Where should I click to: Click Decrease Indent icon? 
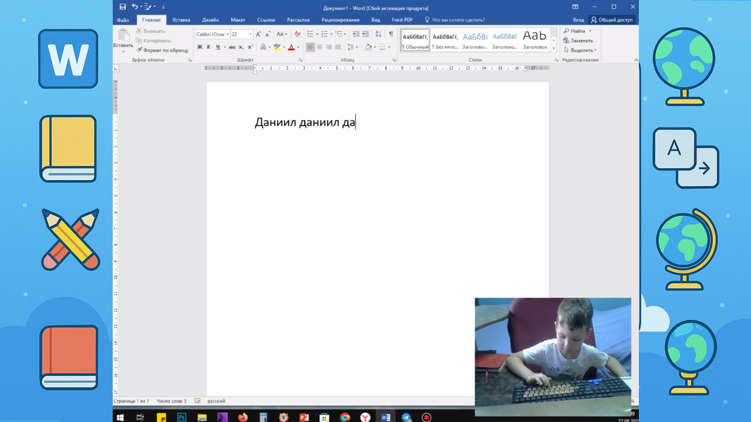point(356,34)
